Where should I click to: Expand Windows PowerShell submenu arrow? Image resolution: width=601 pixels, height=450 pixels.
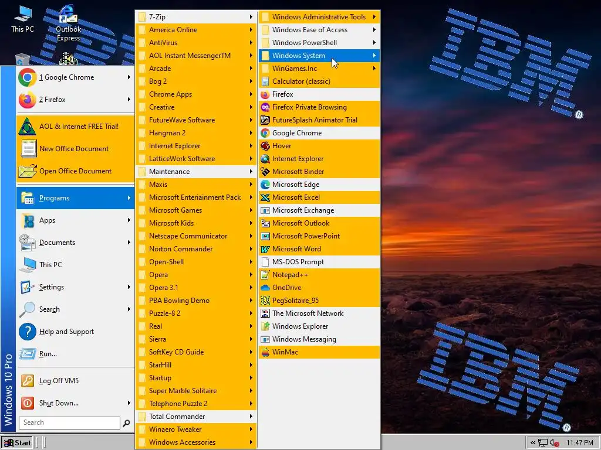pyautogui.click(x=374, y=42)
